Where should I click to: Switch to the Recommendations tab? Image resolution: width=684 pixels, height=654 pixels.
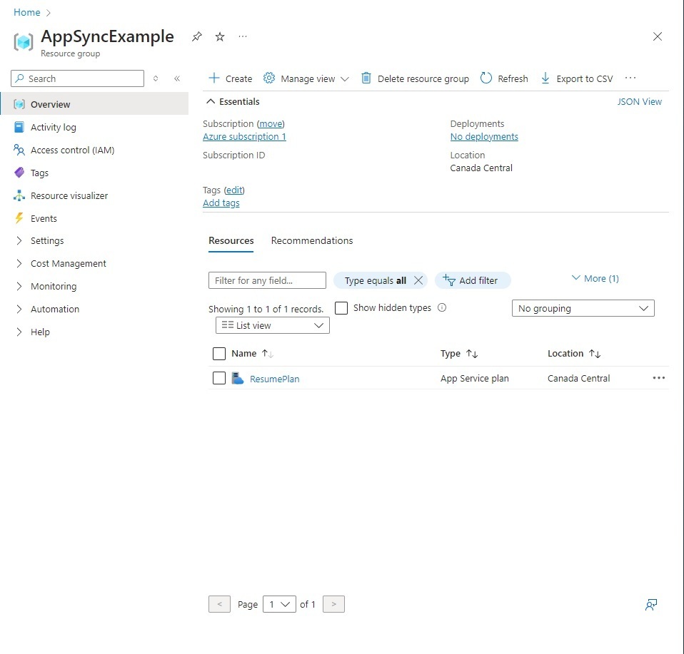(x=312, y=240)
